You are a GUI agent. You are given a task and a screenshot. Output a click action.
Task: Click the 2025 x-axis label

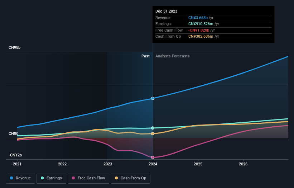click(198, 164)
